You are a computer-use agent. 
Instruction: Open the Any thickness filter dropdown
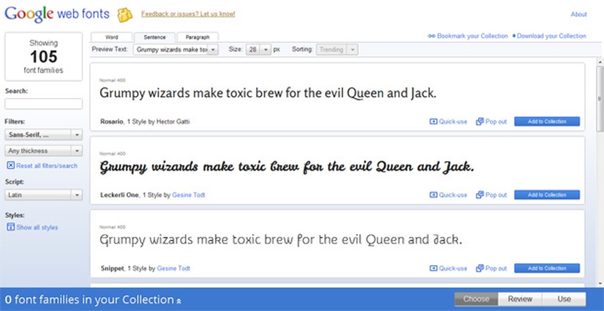click(x=44, y=151)
